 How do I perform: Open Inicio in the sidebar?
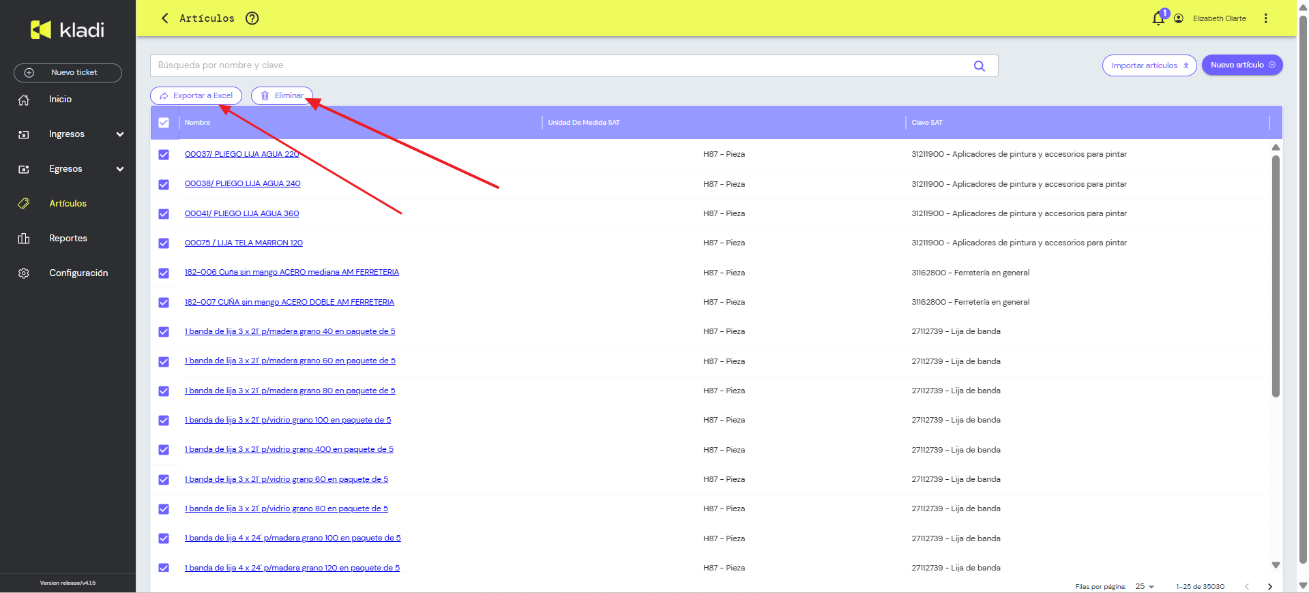[x=60, y=100]
